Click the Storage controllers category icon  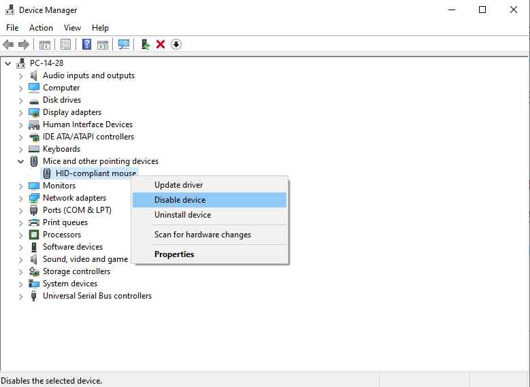pyautogui.click(x=34, y=271)
